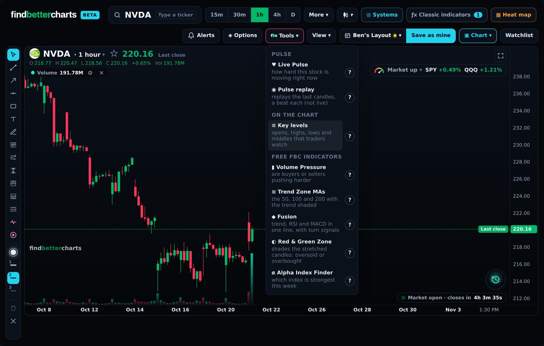Open the More timeframes dropdown

click(x=318, y=15)
